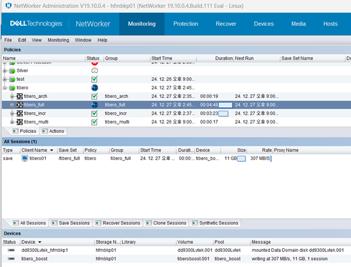Switch to the Clone Sessions tab
The height and width of the screenshot is (267, 351).
point(166,223)
